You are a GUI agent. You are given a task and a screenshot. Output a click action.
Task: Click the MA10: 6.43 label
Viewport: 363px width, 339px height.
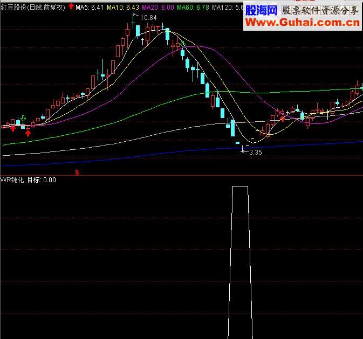(x=123, y=8)
